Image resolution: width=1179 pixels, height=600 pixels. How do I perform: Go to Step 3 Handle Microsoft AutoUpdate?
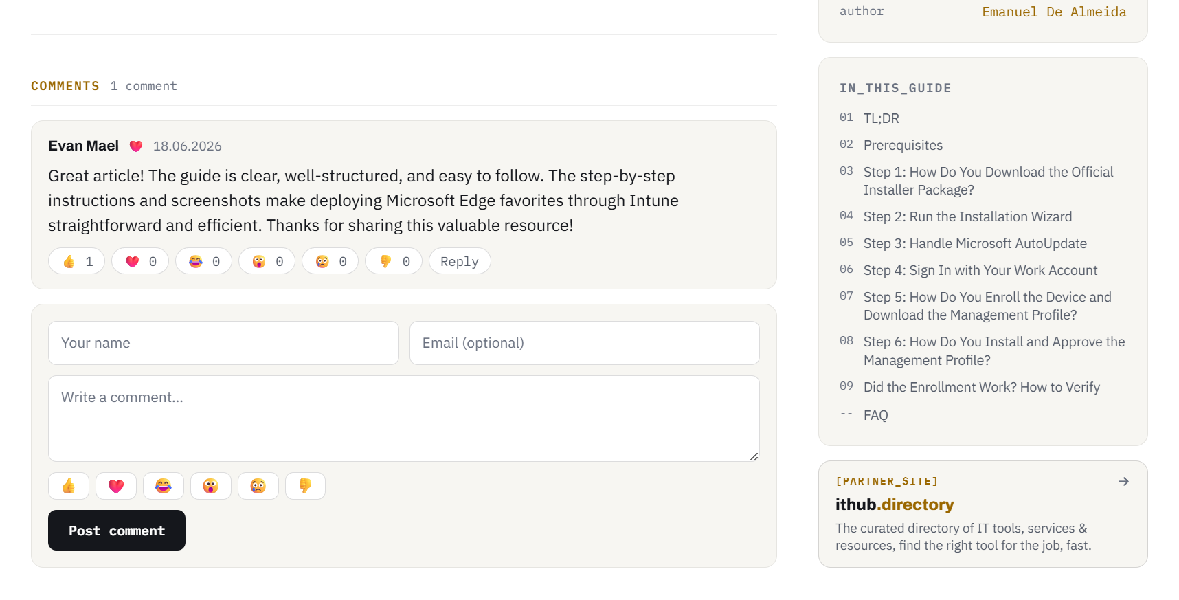pyautogui.click(x=975, y=243)
